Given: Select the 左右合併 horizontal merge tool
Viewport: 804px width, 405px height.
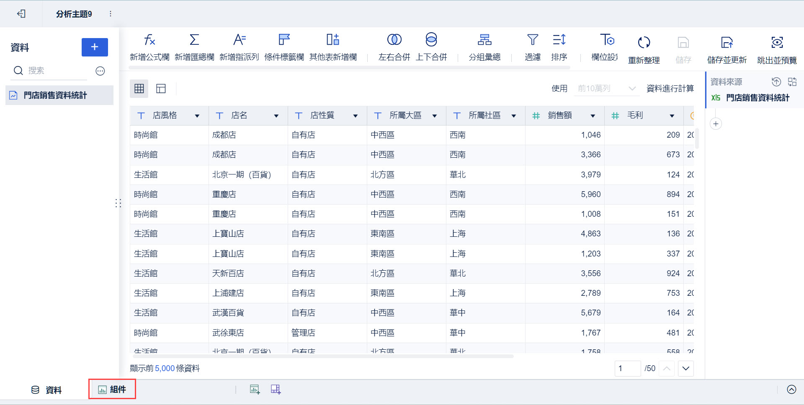Looking at the screenshot, I should pyautogui.click(x=394, y=46).
